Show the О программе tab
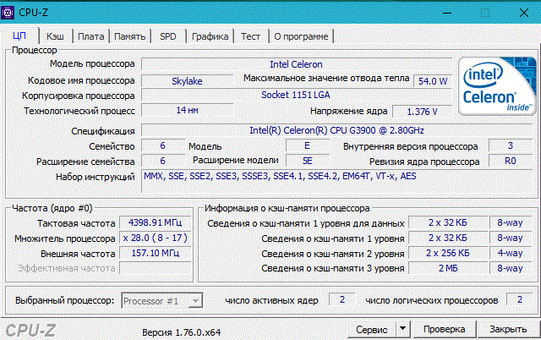This screenshot has width=541, height=340. coord(301,36)
